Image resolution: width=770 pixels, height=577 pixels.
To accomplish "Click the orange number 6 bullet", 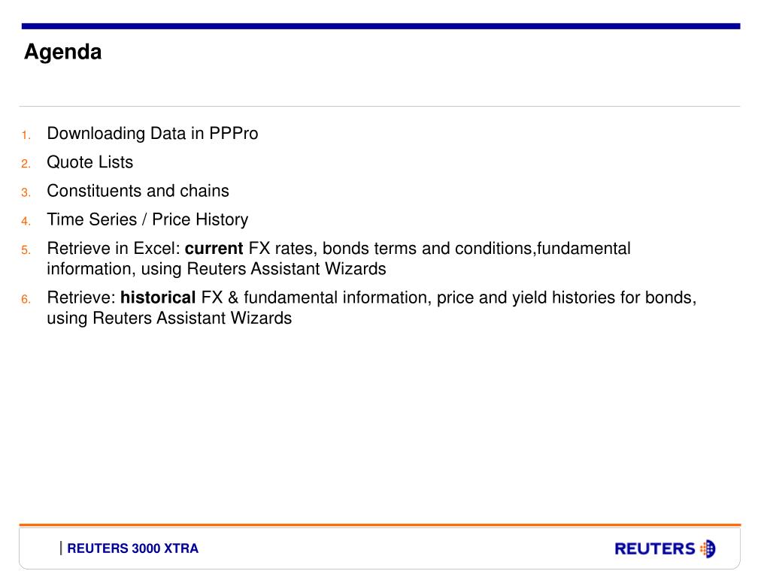I will pyautogui.click(x=26, y=299).
